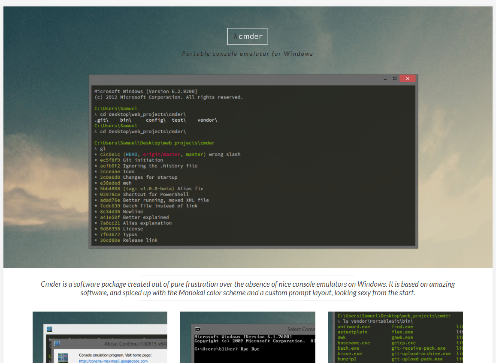
Task: Click the '(c) 2012 Microsoft Corporation' line
Action: 169,97
